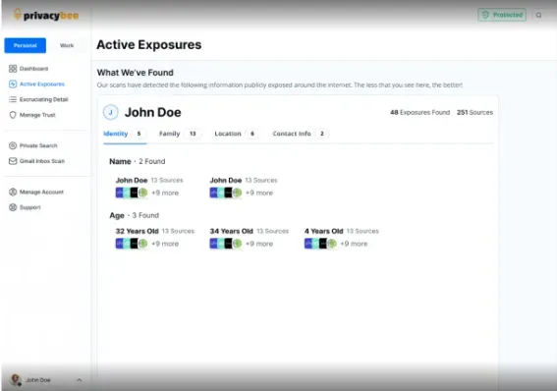557x391 pixels.
Task: Click the Age 3 Found heading
Action: pyautogui.click(x=135, y=215)
